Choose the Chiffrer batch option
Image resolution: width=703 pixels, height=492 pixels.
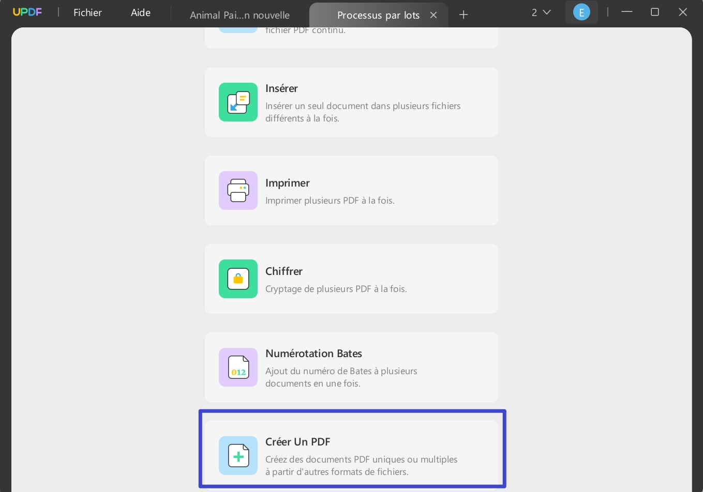click(x=351, y=279)
